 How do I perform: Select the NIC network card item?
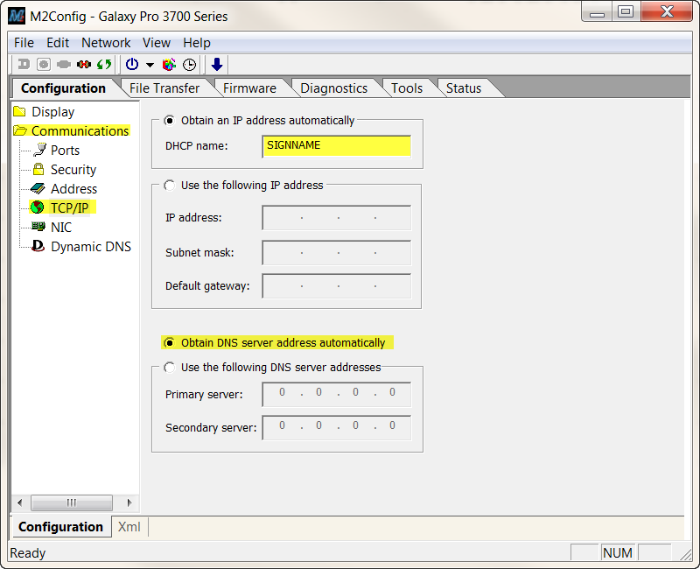[60, 228]
